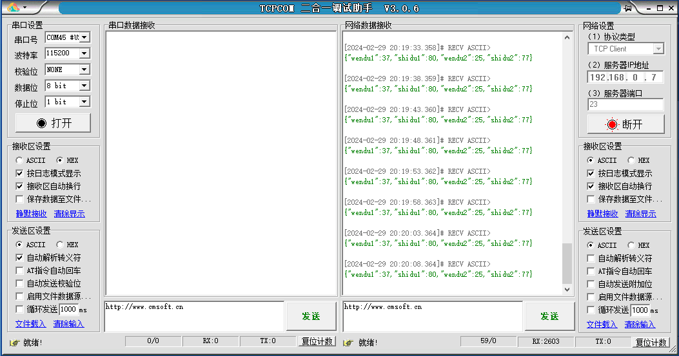Image resolution: width=679 pixels, height=356 pixels.
Task: Click the network-side green 发送 send button
Action: click(x=549, y=316)
